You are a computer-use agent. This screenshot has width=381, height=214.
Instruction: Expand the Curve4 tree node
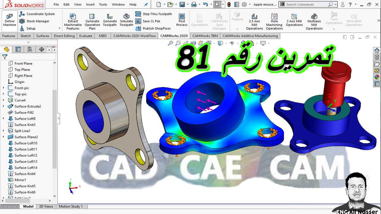click(x=4, y=100)
